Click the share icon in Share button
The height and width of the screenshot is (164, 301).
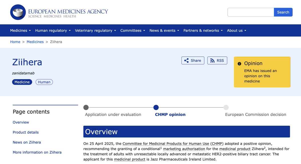(x=186, y=61)
